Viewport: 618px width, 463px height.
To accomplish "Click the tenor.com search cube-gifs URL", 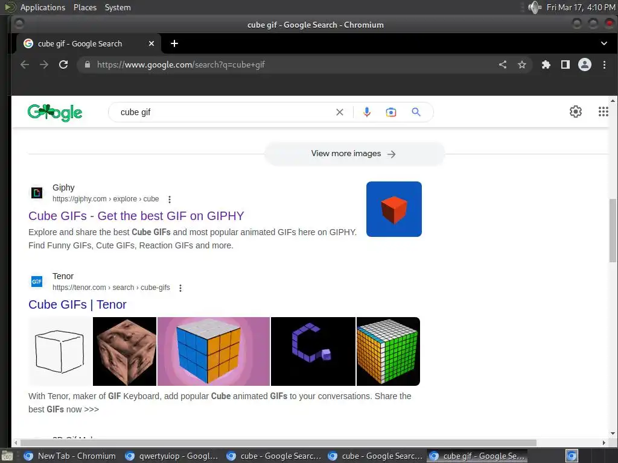I will 111,288.
